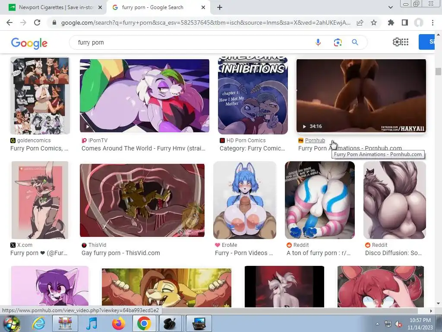442x332 pixels.
Task: Open the Chrome three-dot menu
Action: [x=433, y=22]
